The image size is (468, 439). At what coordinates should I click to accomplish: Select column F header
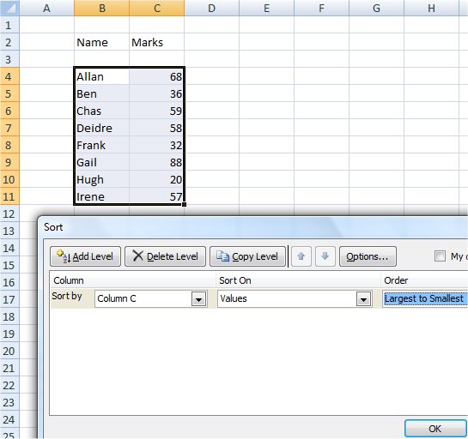click(x=321, y=8)
